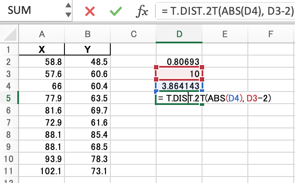Confirm formula with the green checkmark
Viewport: 295px width, 183px height.
click(x=115, y=11)
